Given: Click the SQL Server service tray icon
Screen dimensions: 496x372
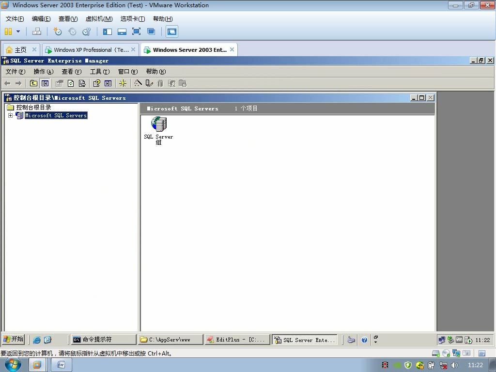Looking at the screenshot, I should point(468,340).
